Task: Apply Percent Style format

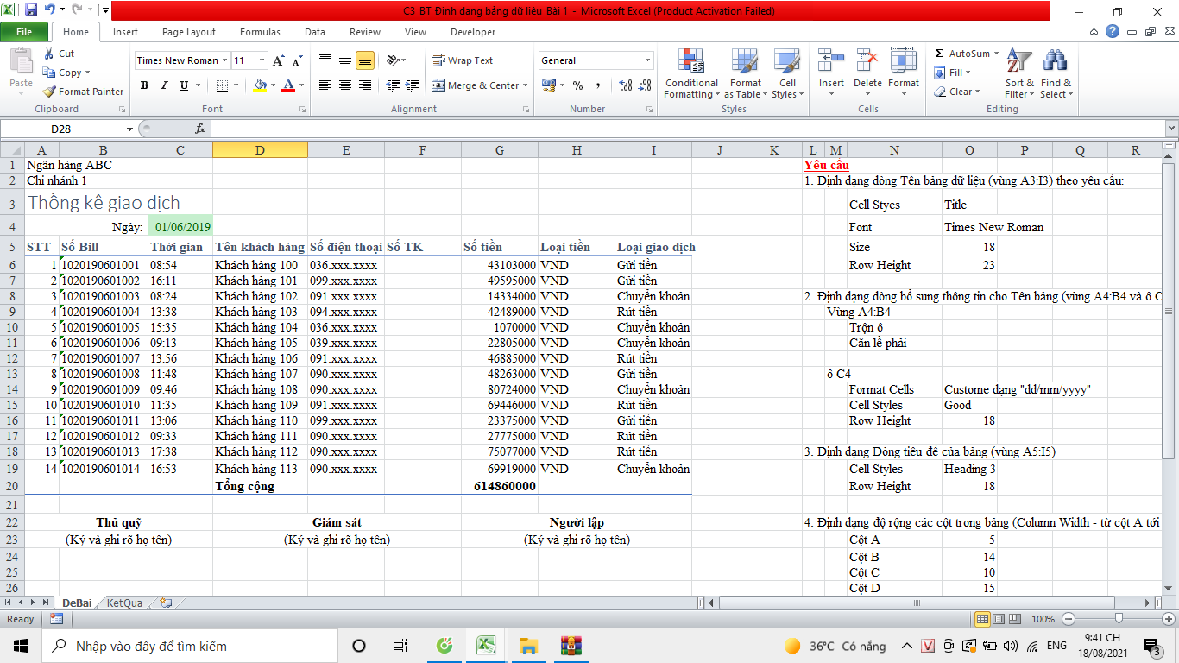Action: coord(577,85)
